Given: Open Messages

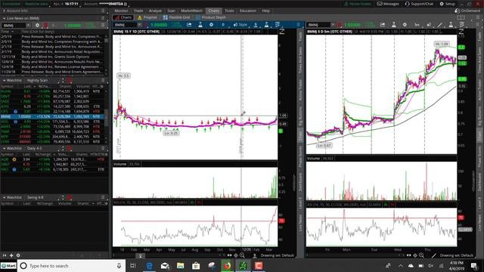Looking at the screenshot, I should (388, 4).
